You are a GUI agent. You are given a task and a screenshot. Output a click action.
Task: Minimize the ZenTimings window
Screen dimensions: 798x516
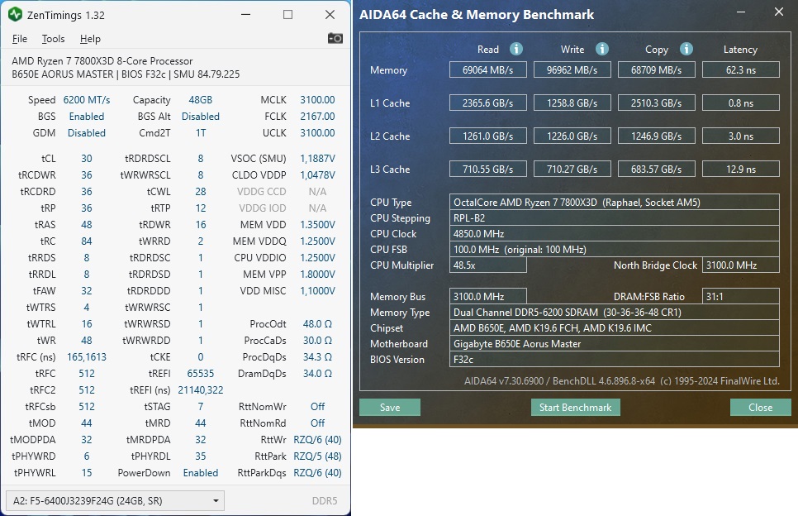(246, 15)
